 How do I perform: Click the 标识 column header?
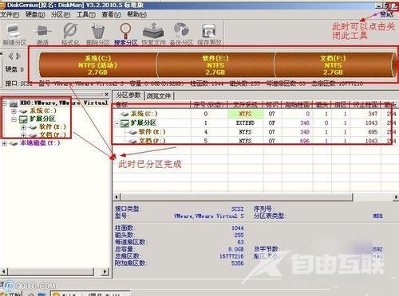click(272, 105)
